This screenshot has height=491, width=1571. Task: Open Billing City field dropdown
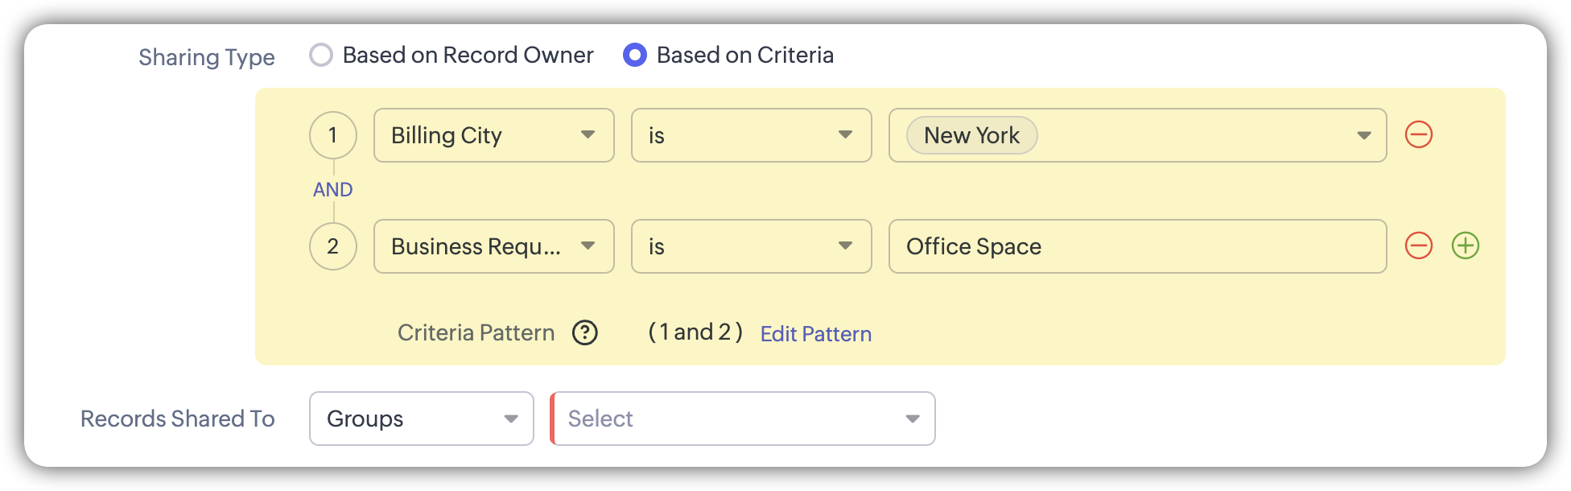[x=493, y=135]
